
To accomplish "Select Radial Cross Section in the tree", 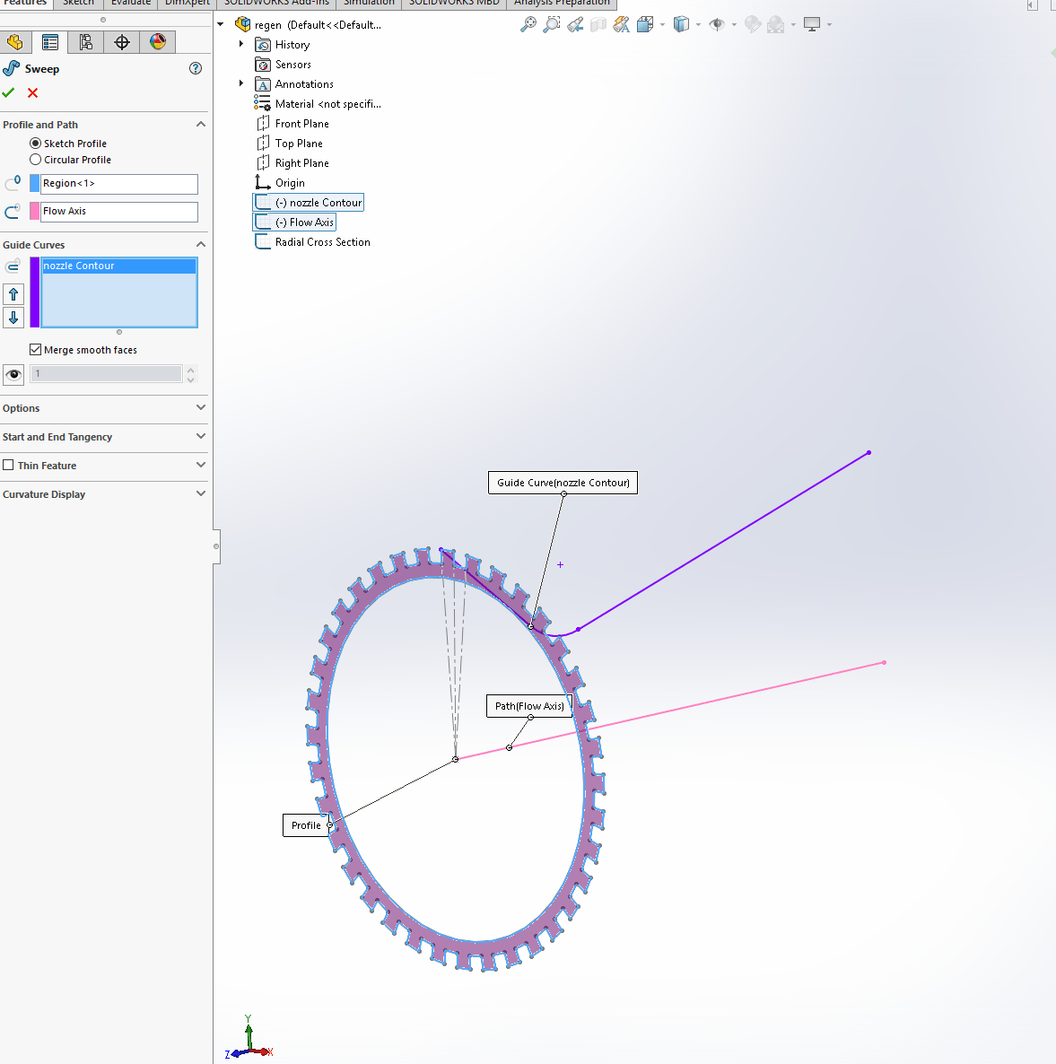I will tap(321, 241).
